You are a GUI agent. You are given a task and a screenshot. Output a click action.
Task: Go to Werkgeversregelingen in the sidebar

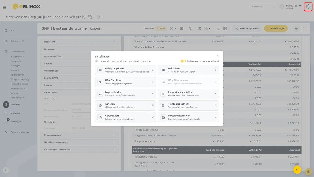coord(21,79)
